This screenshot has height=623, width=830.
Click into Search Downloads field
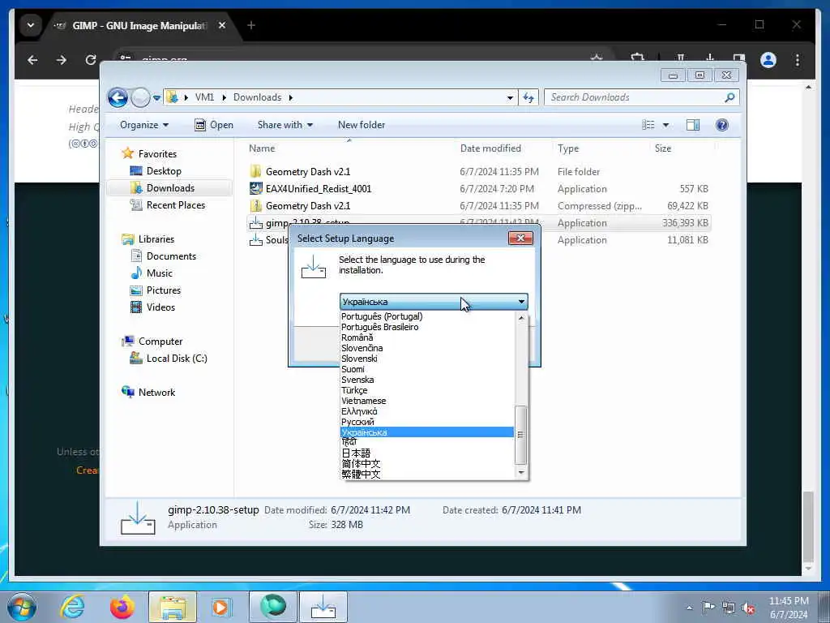[632, 97]
